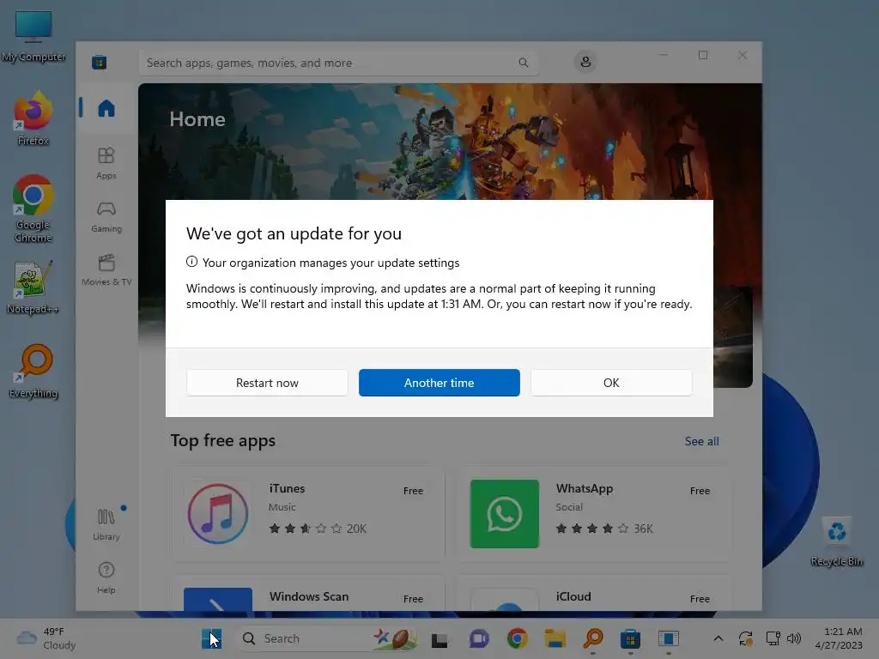Screen dimensions: 879x659
Task: Maximize the Microsoft Store window
Action: (x=703, y=55)
